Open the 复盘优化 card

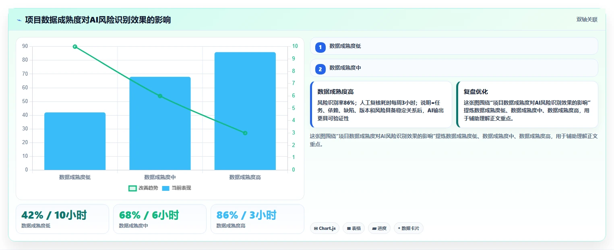[527, 105]
